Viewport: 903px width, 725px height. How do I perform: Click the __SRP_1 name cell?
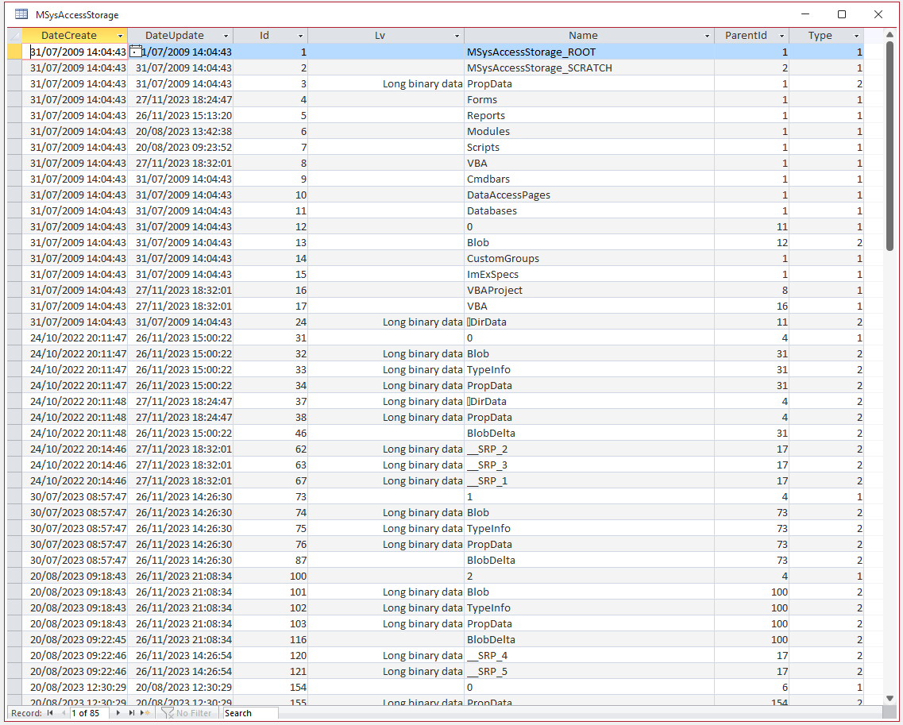pos(589,481)
